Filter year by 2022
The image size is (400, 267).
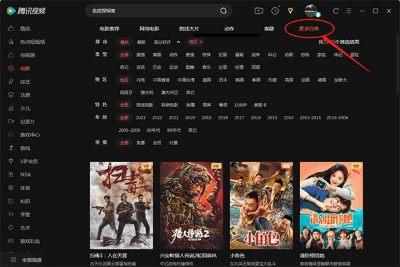point(157,117)
